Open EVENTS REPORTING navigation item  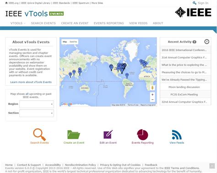[109, 23]
